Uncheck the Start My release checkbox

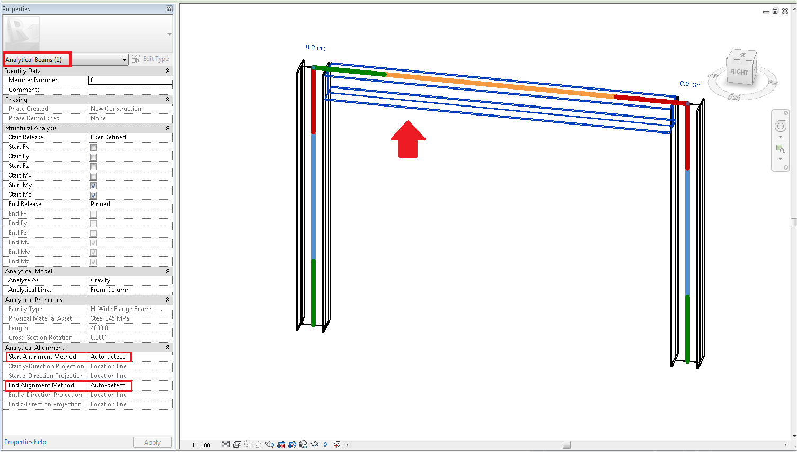pyautogui.click(x=93, y=185)
